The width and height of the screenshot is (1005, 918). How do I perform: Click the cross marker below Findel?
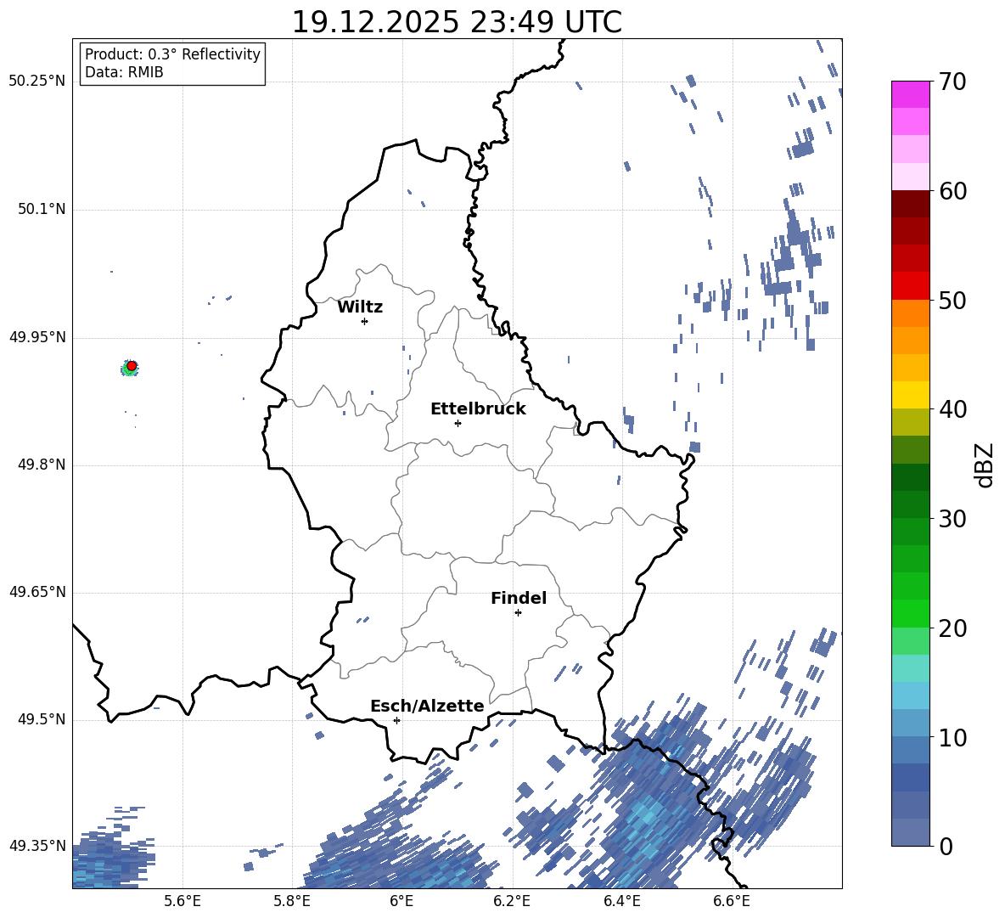pos(518,613)
